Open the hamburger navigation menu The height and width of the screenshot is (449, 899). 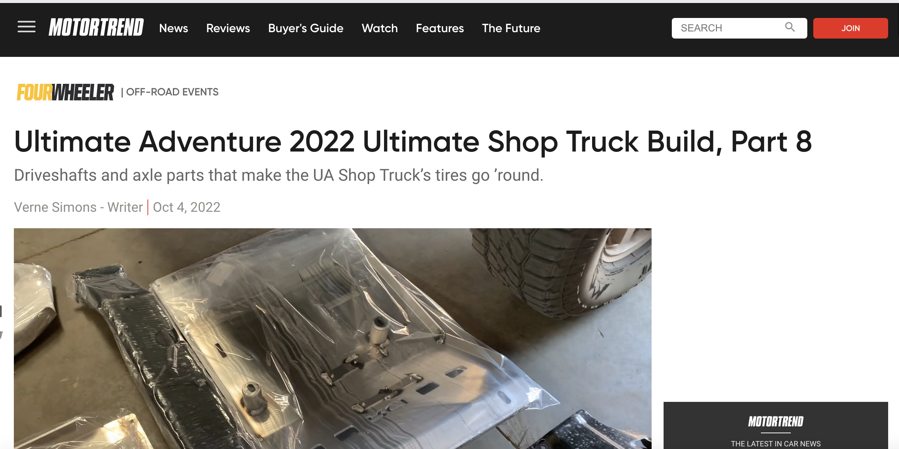[27, 27]
